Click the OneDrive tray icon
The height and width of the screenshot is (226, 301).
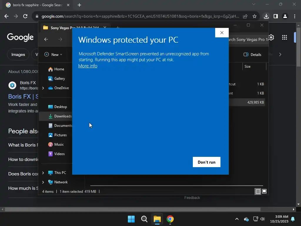tap(246, 219)
